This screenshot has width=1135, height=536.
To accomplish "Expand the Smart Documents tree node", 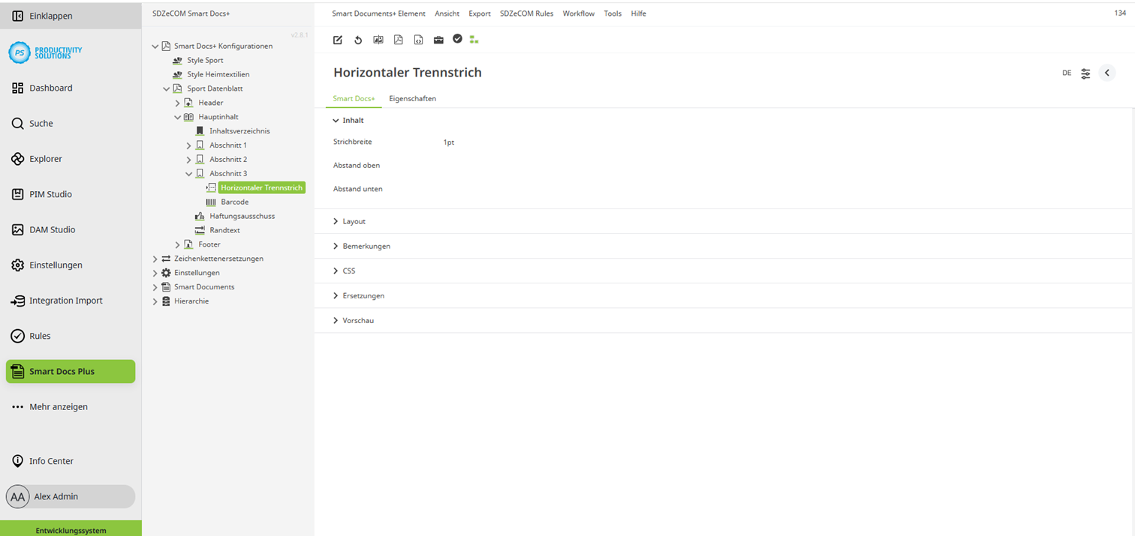I will point(155,286).
